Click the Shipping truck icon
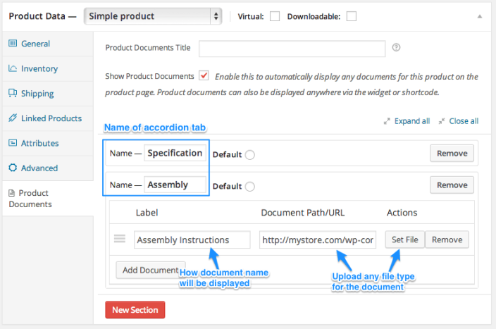 (13, 93)
